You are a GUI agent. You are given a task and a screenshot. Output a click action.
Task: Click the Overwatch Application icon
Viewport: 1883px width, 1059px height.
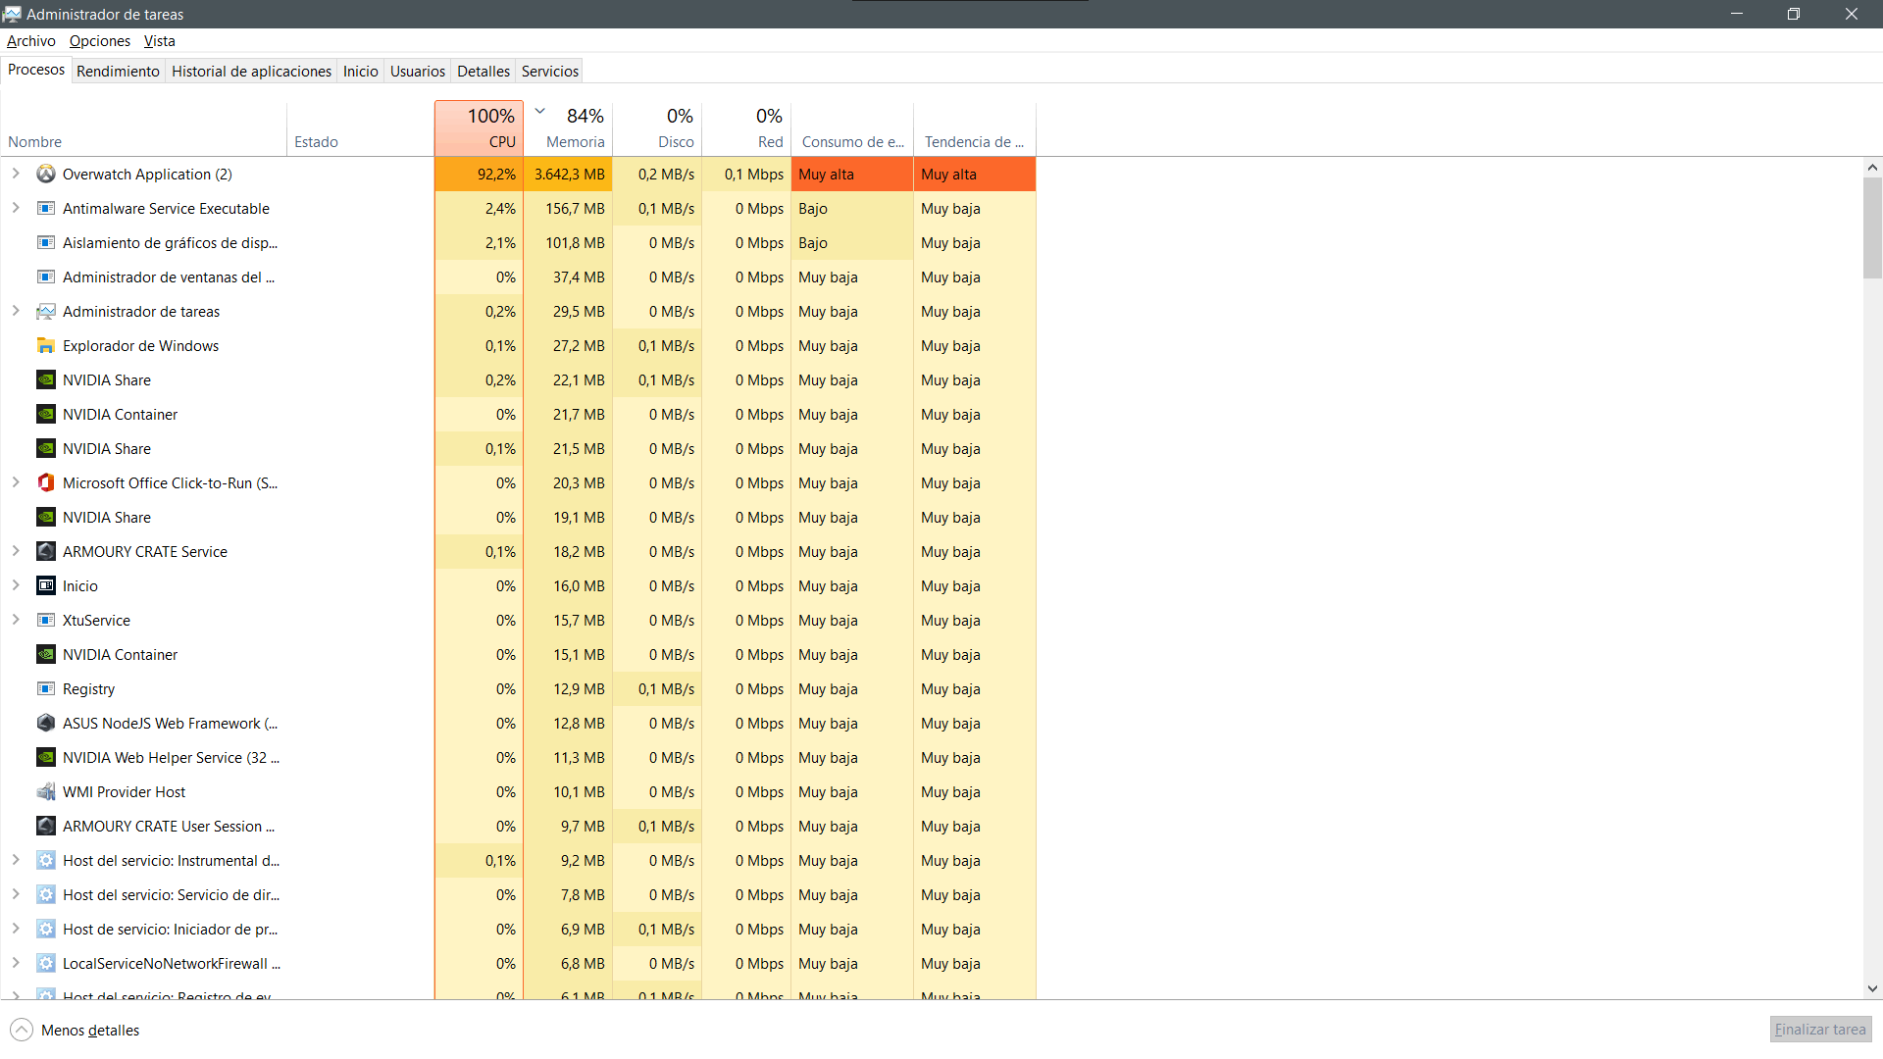point(45,175)
